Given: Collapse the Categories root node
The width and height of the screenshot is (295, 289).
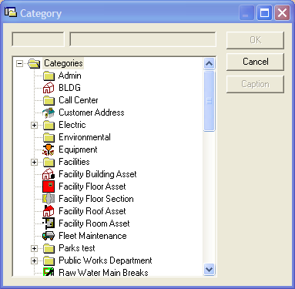Looking at the screenshot, I should click(x=19, y=63).
